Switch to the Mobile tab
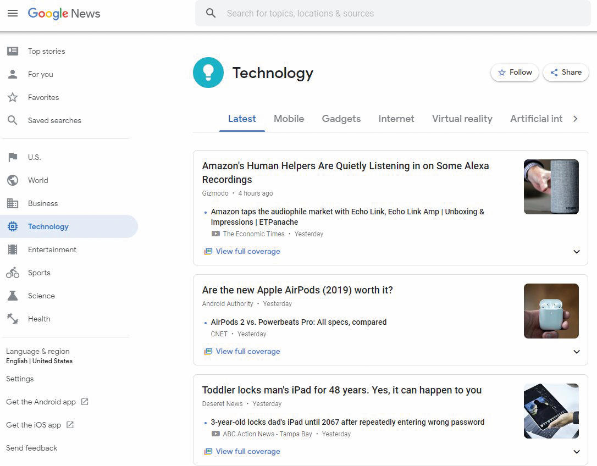 coord(289,119)
